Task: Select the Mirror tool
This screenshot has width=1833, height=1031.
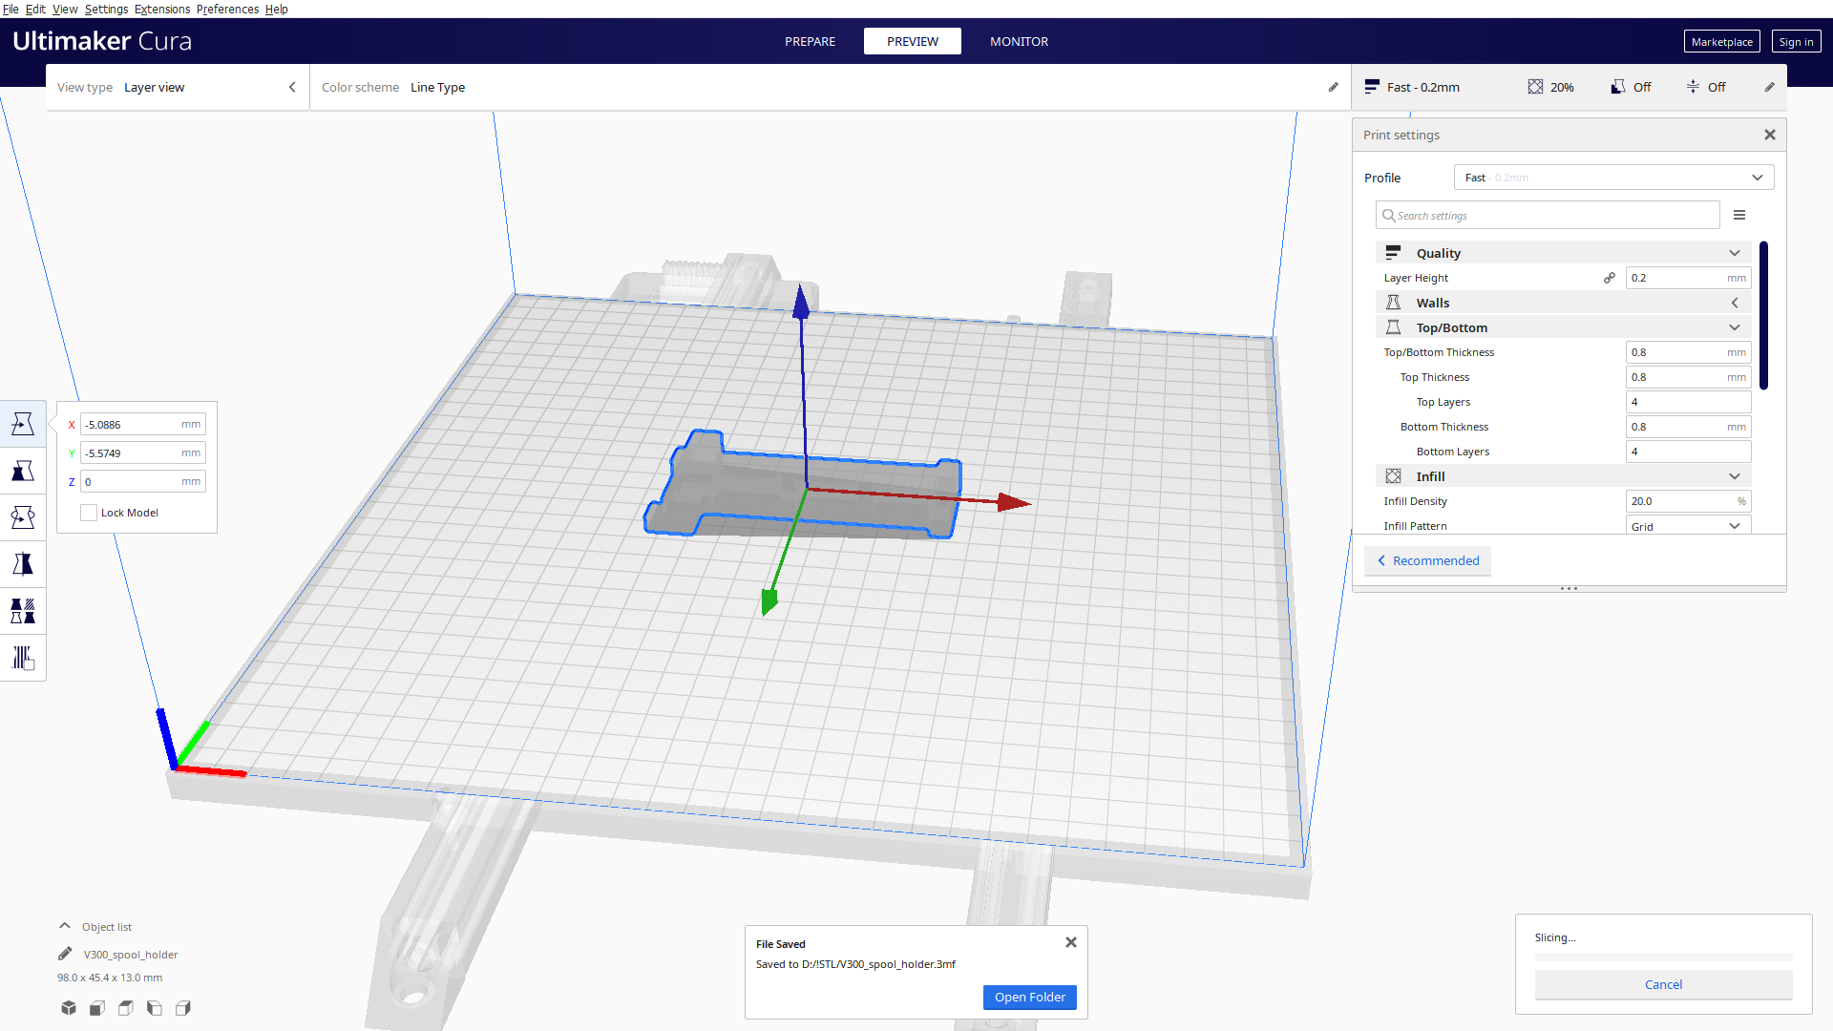Action: 23,562
